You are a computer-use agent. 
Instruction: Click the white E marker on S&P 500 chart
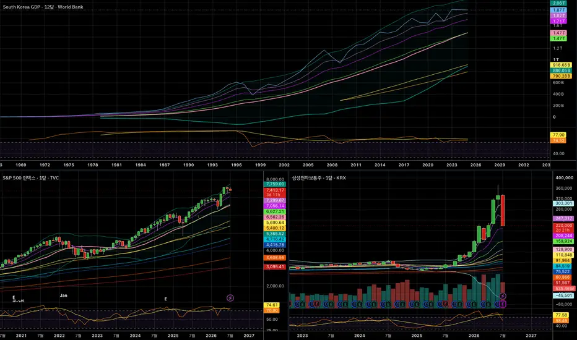pos(165,299)
